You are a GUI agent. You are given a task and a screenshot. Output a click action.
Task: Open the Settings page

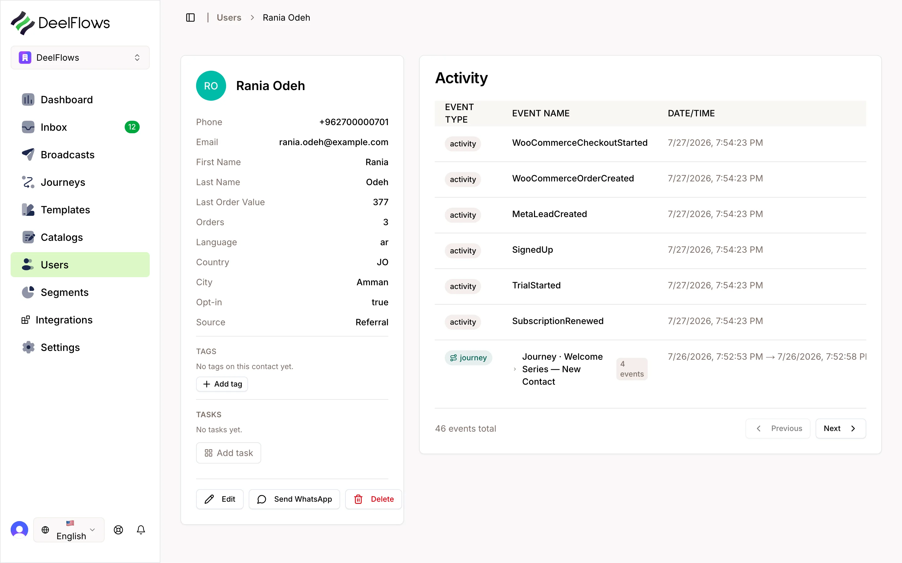(80, 347)
